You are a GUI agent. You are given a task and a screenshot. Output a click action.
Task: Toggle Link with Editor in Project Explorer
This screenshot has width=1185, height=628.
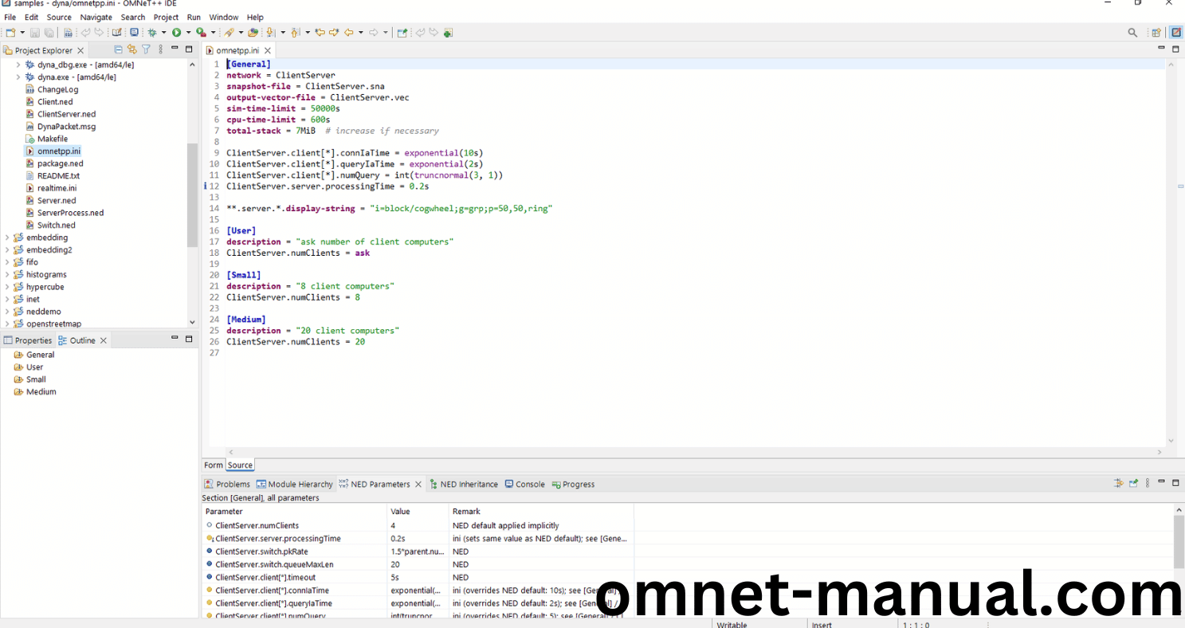(132, 49)
